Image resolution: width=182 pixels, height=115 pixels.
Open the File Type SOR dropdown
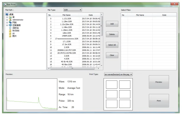[x=73, y=10]
